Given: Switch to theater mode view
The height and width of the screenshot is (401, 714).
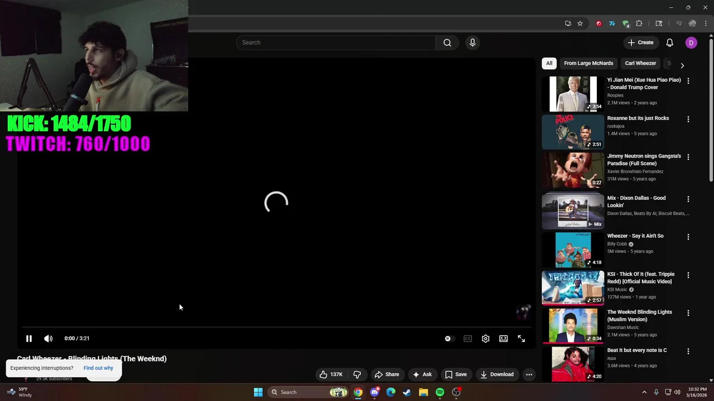Looking at the screenshot, I should [504, 339].
